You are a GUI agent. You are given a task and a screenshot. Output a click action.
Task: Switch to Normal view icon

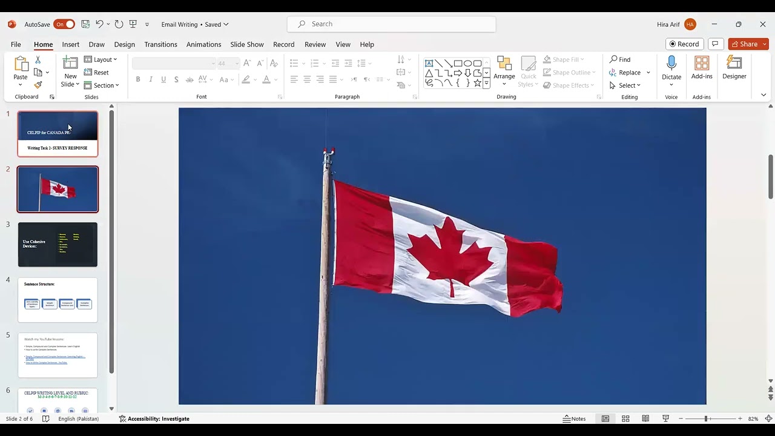(605, 418)
